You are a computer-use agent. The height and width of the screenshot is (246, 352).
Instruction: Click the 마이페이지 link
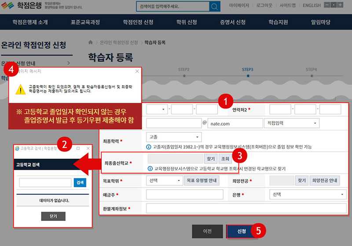coord(239,6)
